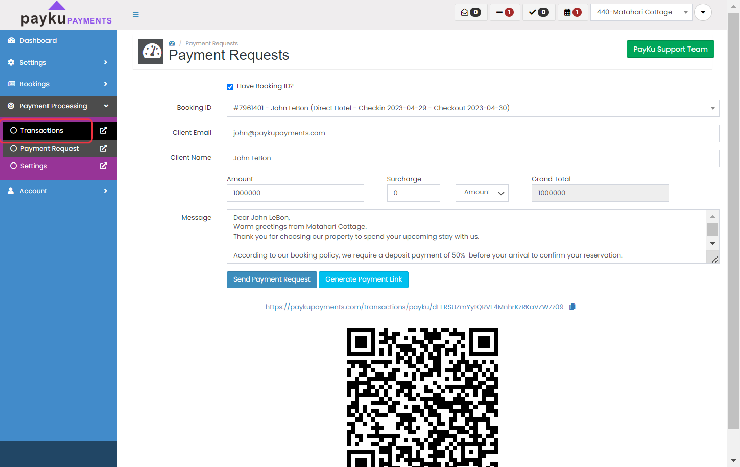Image resolution: width=740 pixels, height=467 pixels.
Task: Open Payment Request in a new window icon
Action: [104, 148]
